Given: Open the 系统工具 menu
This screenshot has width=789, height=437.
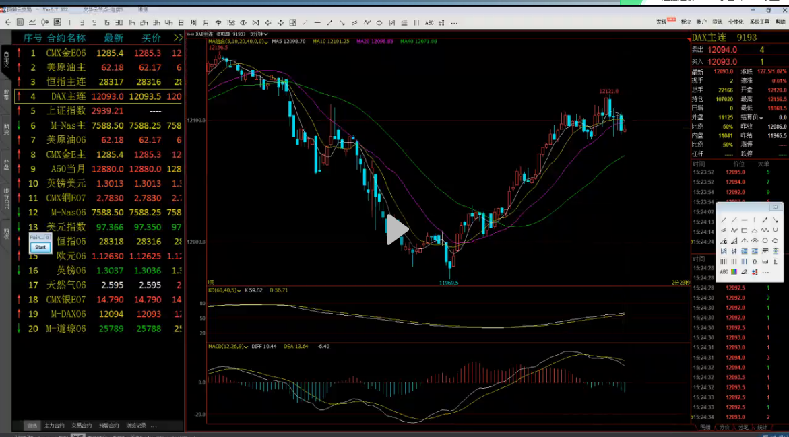Looking at the screenshot, I should pyautogui.click(x=759, y=22).
